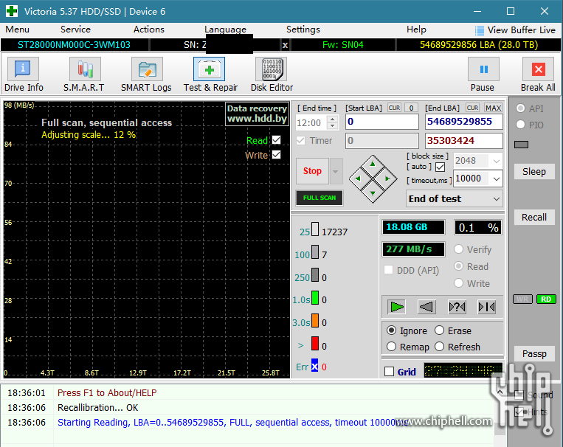Click the Data recovery www.hdd.by banner

[x=257, y=114]
